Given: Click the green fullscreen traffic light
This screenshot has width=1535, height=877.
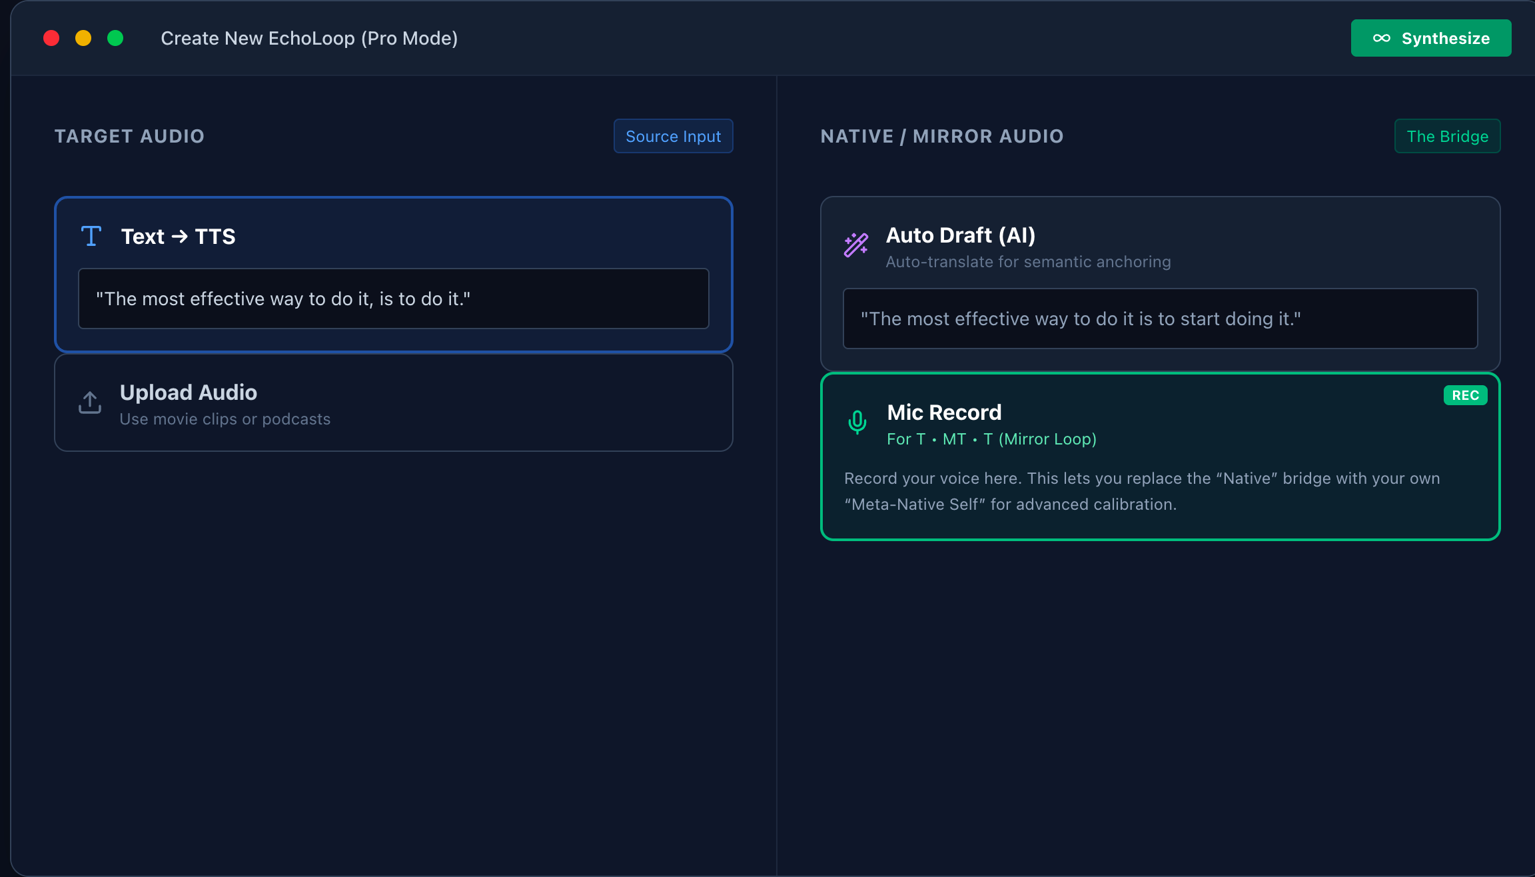Looking at the screenshot, I should point(115,38).
